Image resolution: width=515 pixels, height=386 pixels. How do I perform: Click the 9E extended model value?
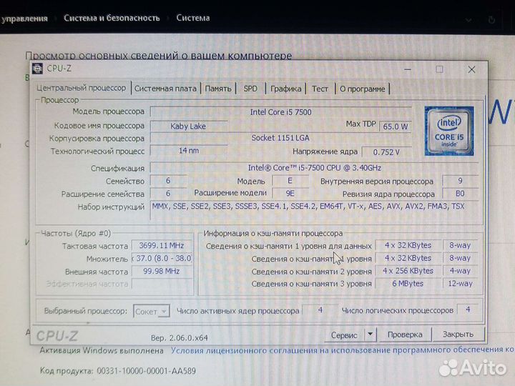(x=290, y=193)
